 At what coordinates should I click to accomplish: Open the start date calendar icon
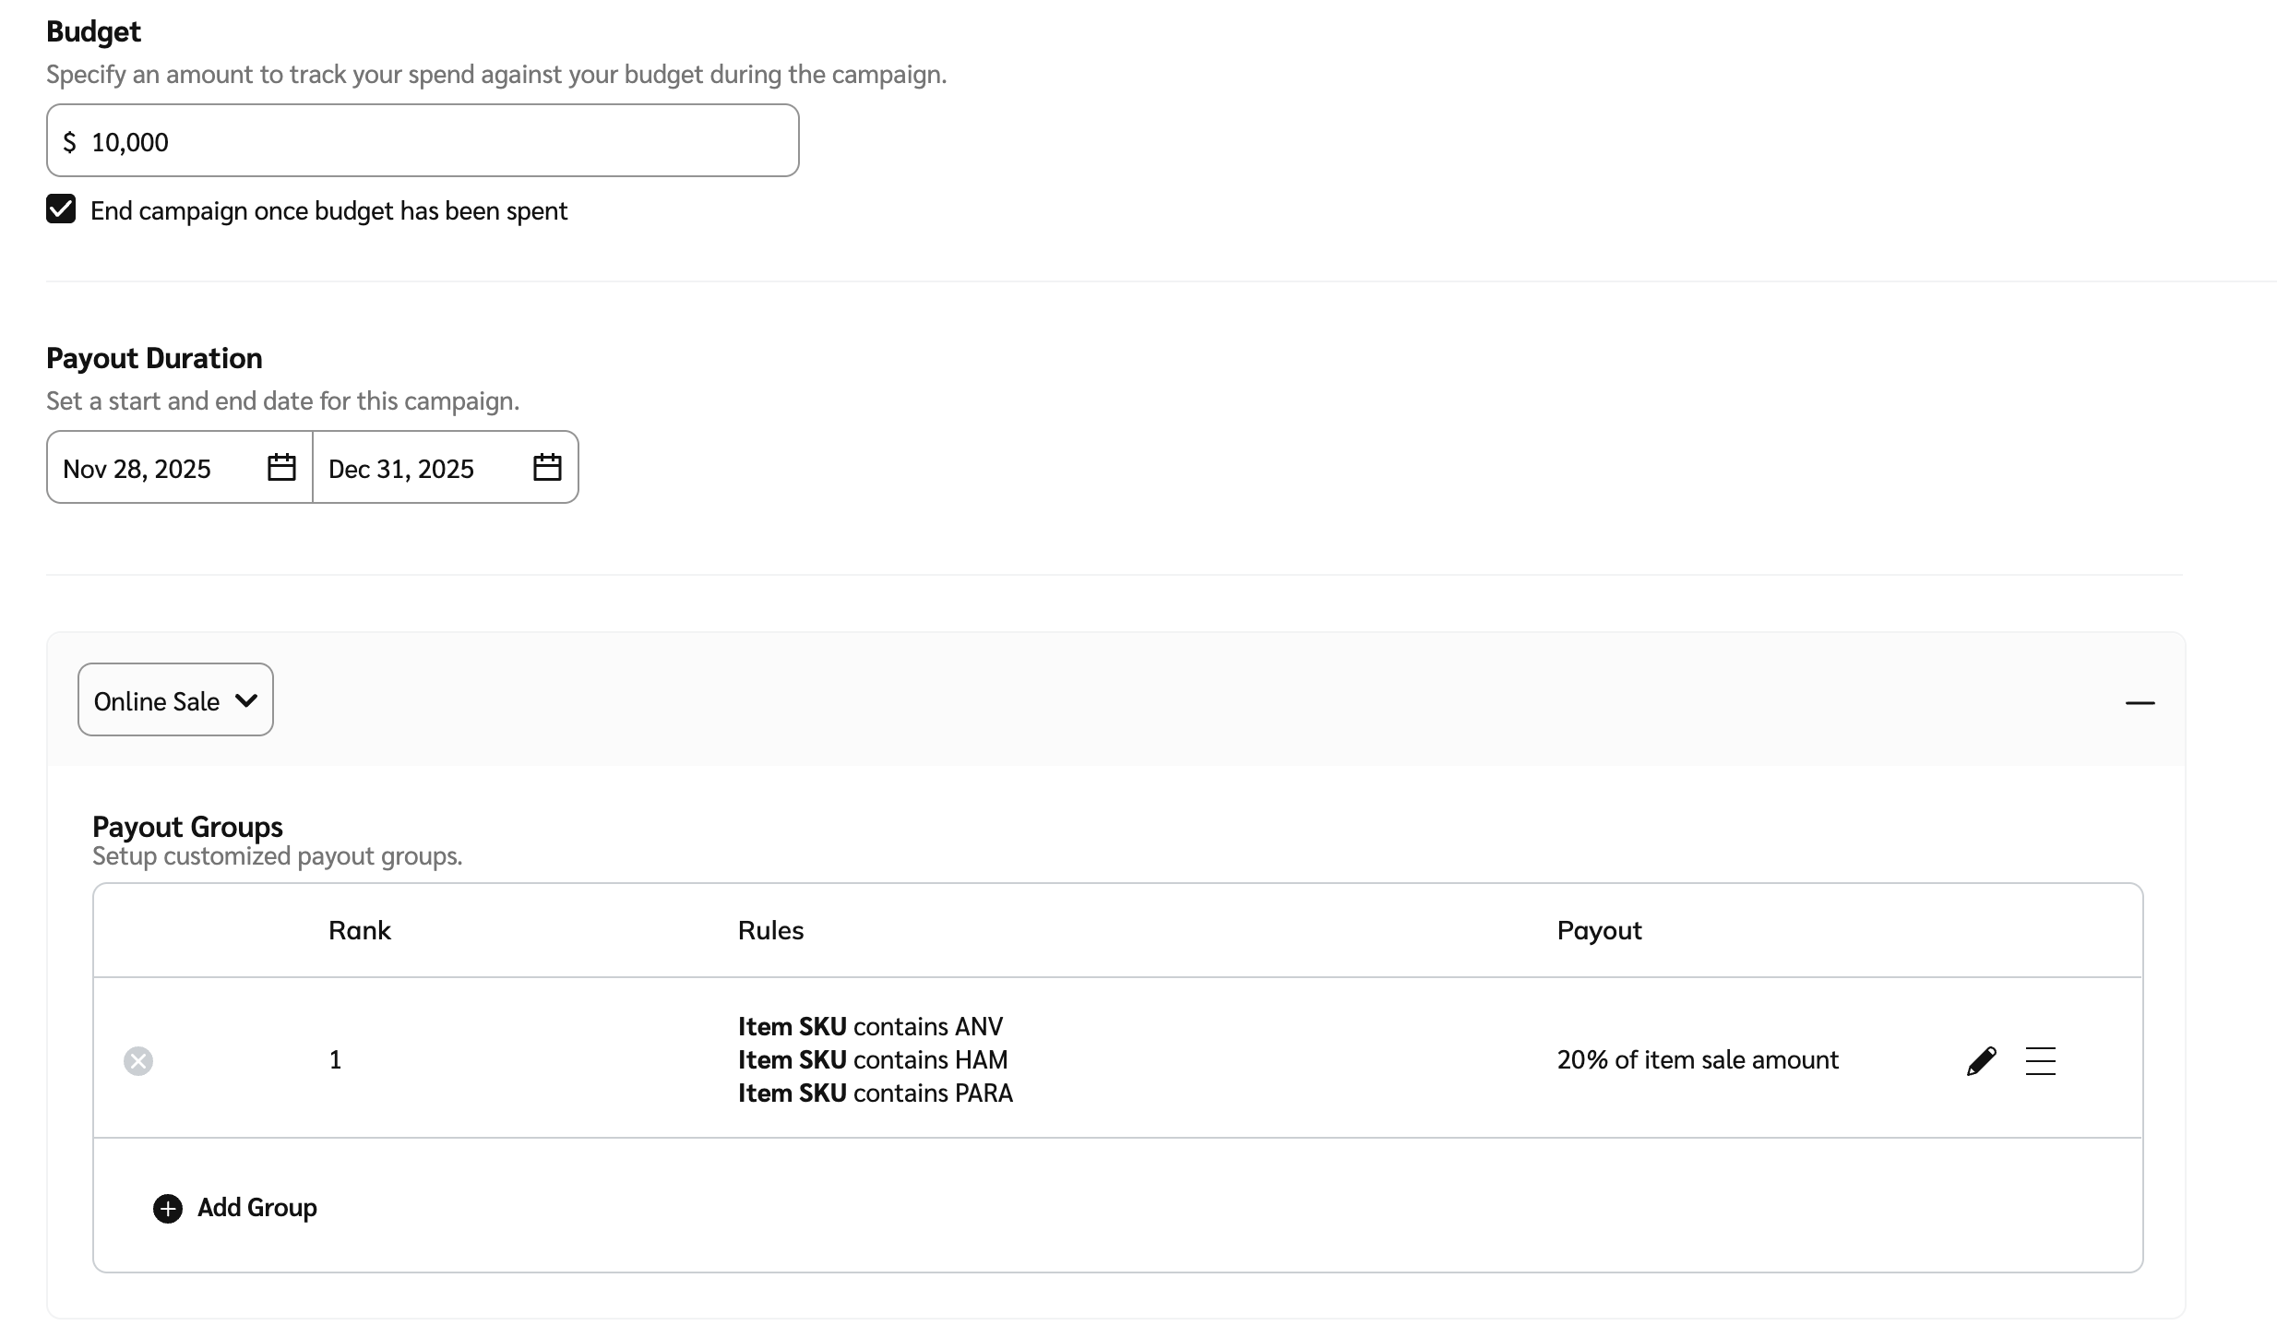click(x=281, y=468)
